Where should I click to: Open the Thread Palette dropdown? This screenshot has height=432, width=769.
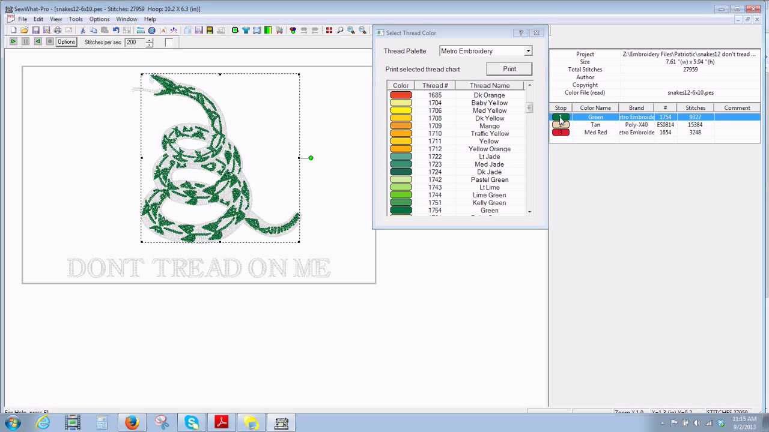528,51
